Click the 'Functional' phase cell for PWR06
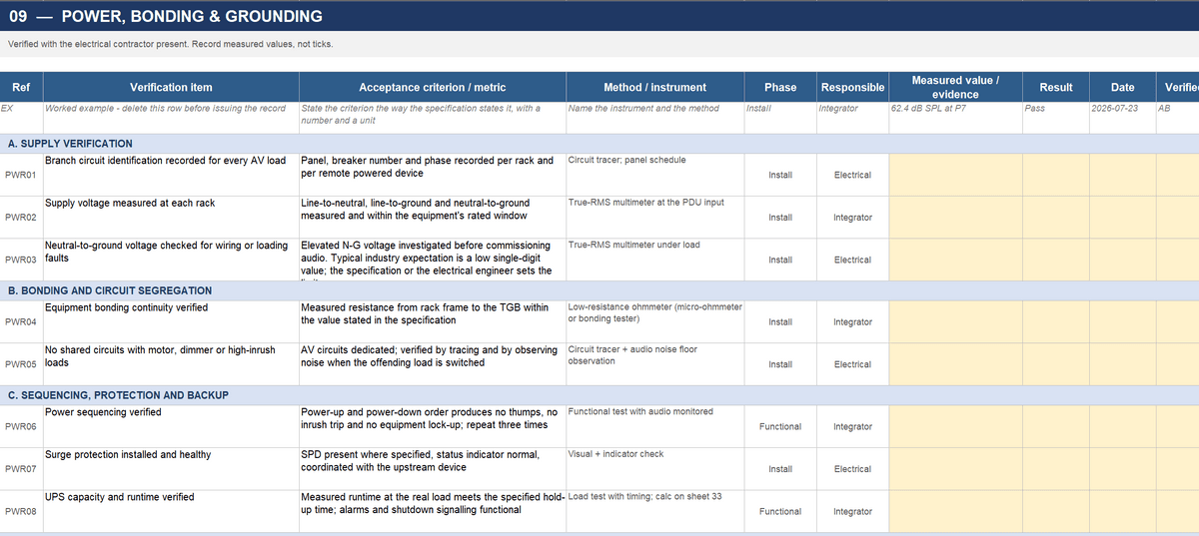The width and height of the screenshot is (1199, 536). coord(780,426)
